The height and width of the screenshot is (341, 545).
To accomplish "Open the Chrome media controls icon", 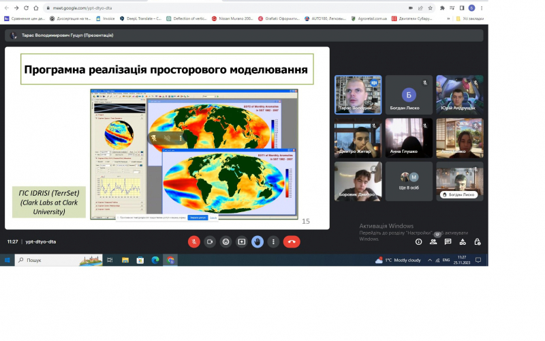I will [452, 8].
